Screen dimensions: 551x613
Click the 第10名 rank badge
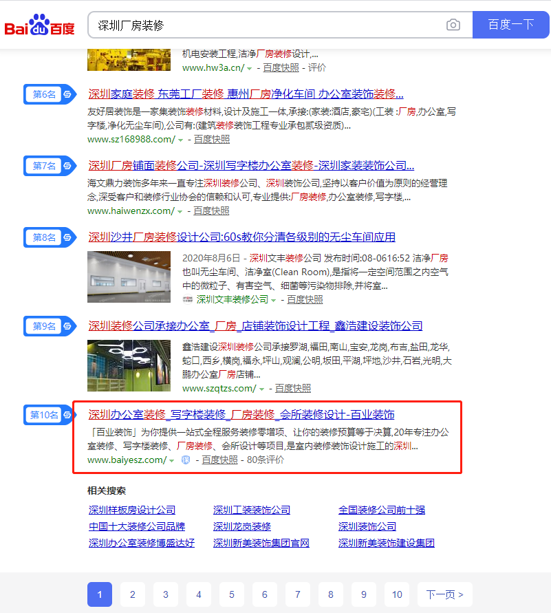pos(50,415)
